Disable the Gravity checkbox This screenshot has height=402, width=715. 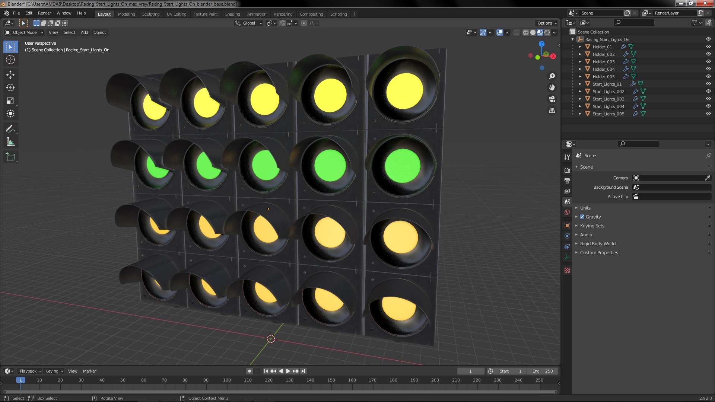click(582, 217)
